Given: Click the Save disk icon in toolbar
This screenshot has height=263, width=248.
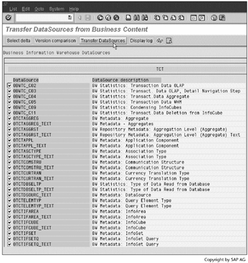Looking at the screenshot, I should [88, 18].
